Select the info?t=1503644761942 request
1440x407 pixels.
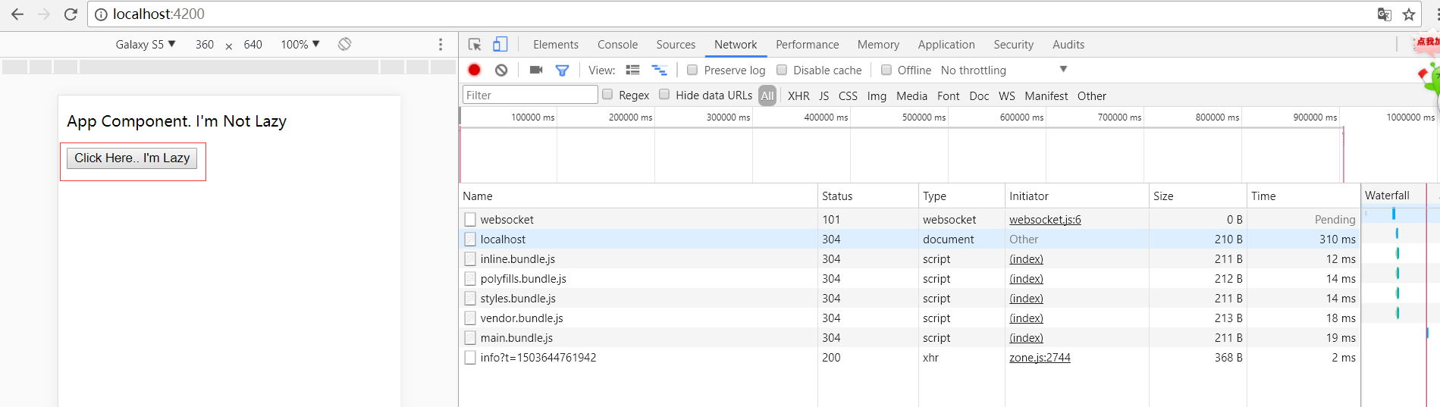(x=909, y=357)
